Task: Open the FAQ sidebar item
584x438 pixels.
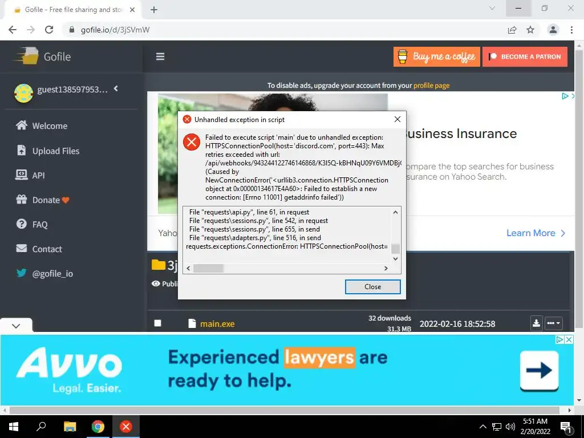Action: (x=32, y=224)
